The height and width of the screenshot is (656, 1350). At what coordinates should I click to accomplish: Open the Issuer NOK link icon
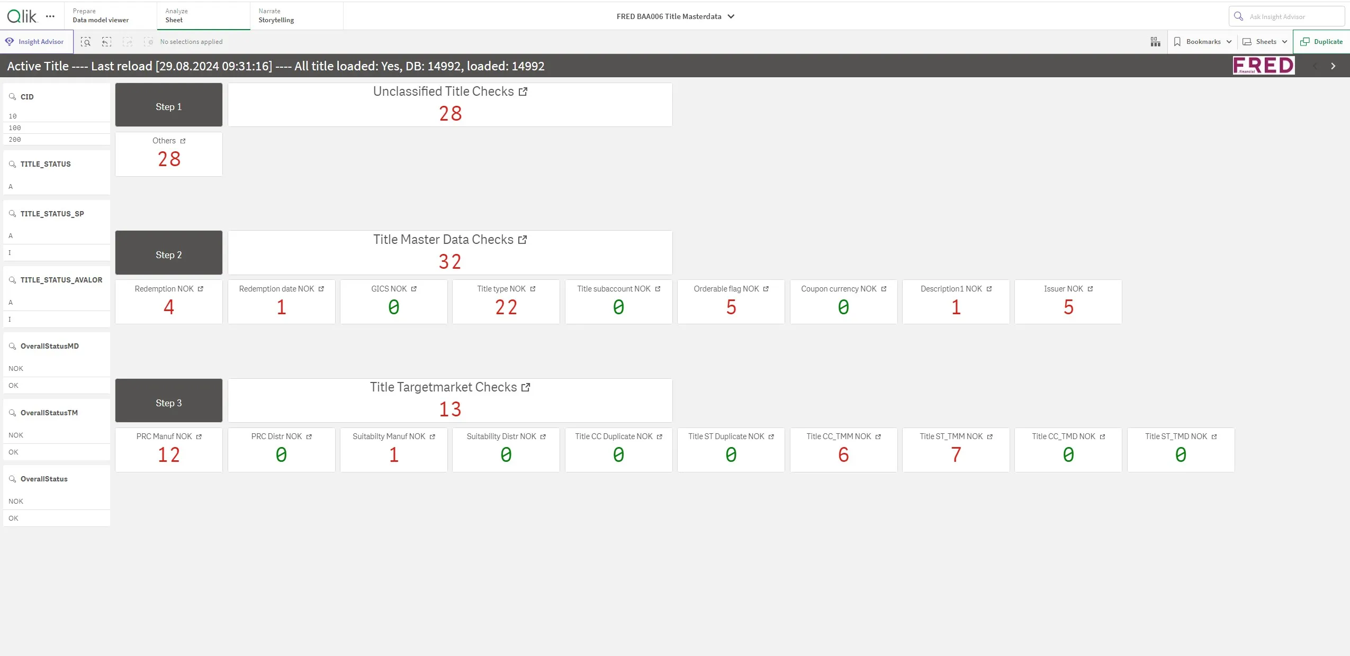1091,289
